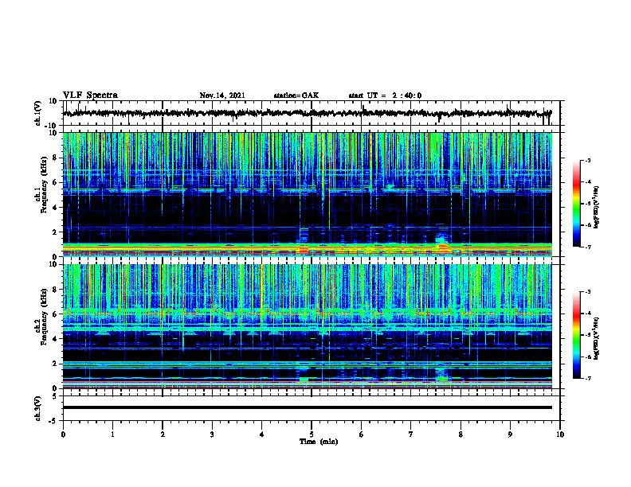Image resolution: width=631 pixels, height=487 pixels.
Task: Select the date text "Nov.14, 2021"
Action: point(222,95)
